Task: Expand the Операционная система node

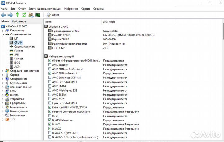Action: point(3,71)
